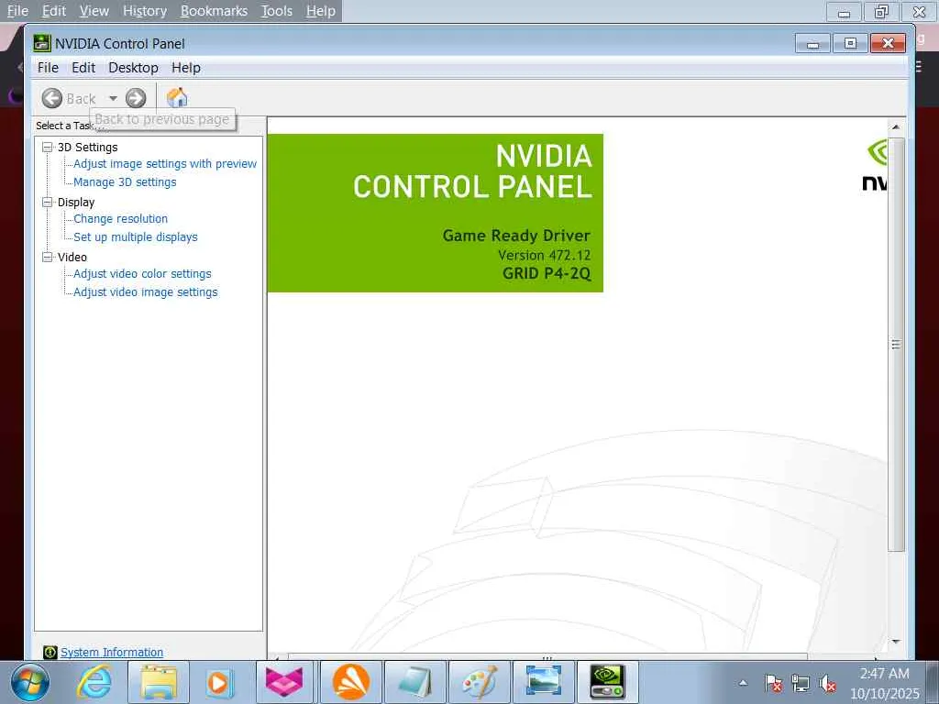Minimize the browser window
The image size is (939, 704).
844,11
